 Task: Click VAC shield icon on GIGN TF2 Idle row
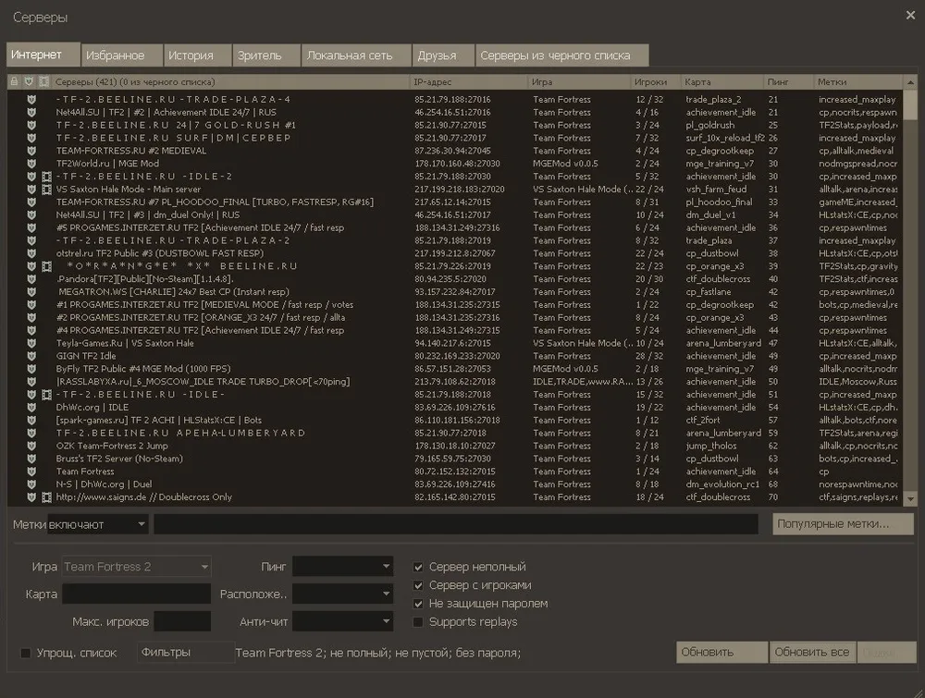tap(31, 356)
